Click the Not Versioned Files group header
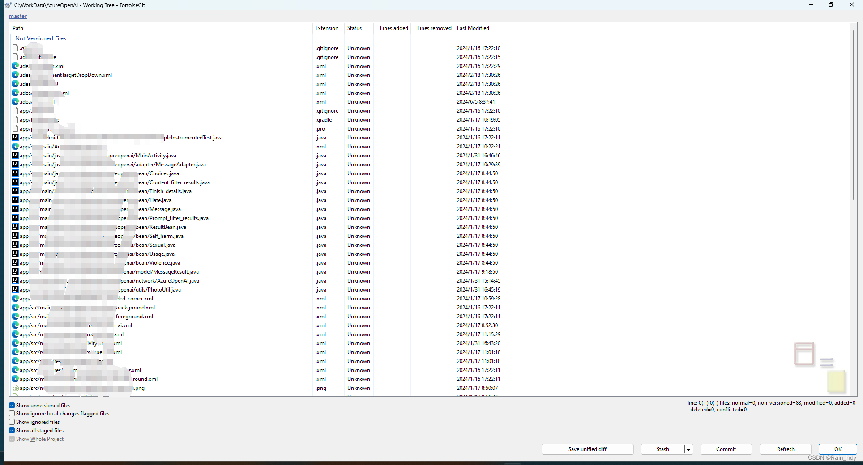 click(x=41, y=38)
